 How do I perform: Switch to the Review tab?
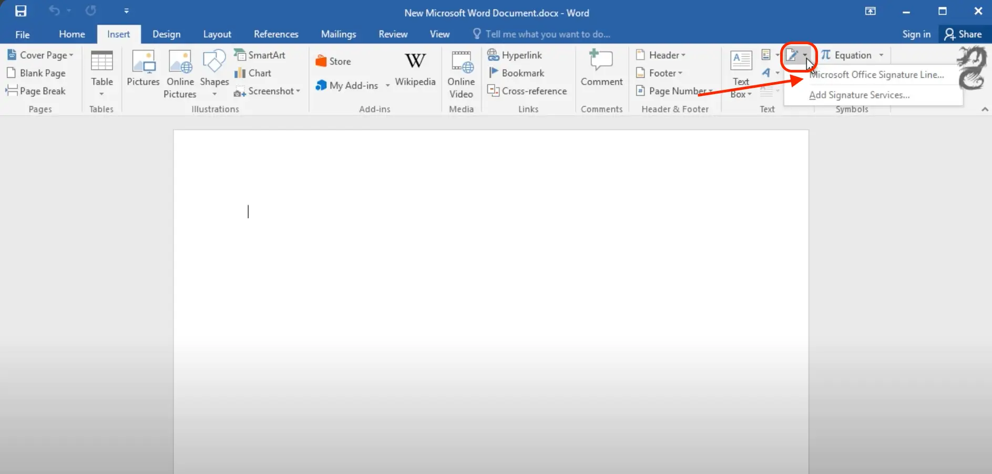[393, 34]
